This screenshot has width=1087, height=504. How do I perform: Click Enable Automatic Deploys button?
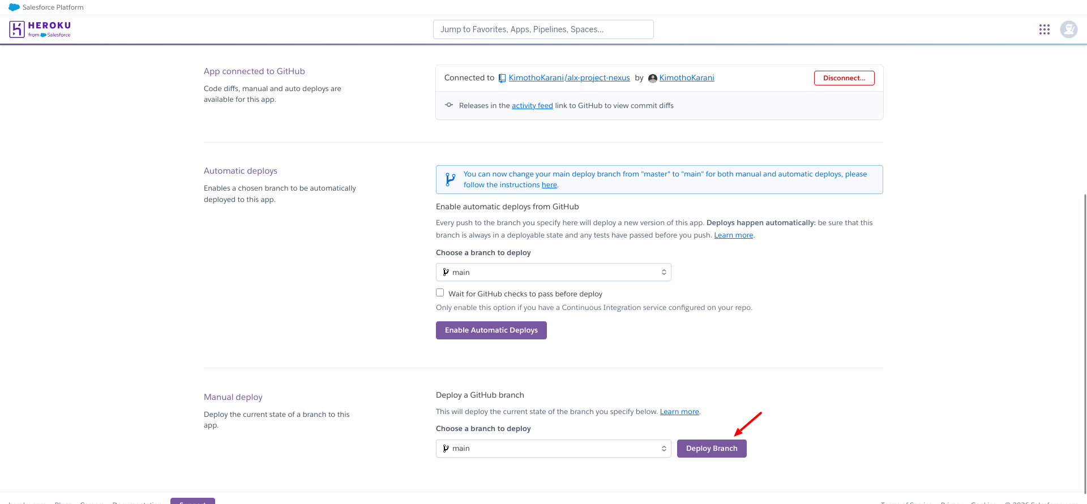[491, 330]
